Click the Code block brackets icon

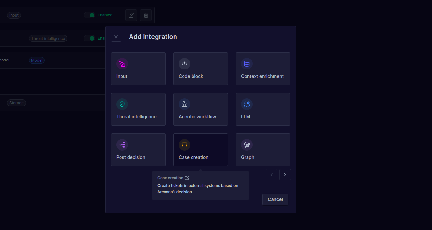click(x=184, y=64)
